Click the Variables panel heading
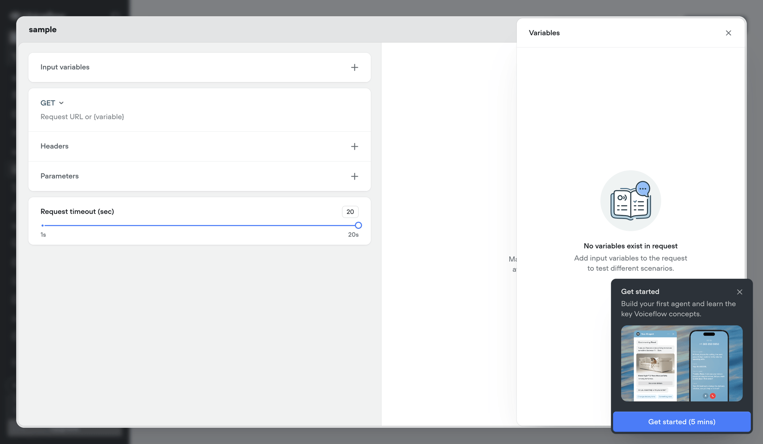 coord(544,33)
